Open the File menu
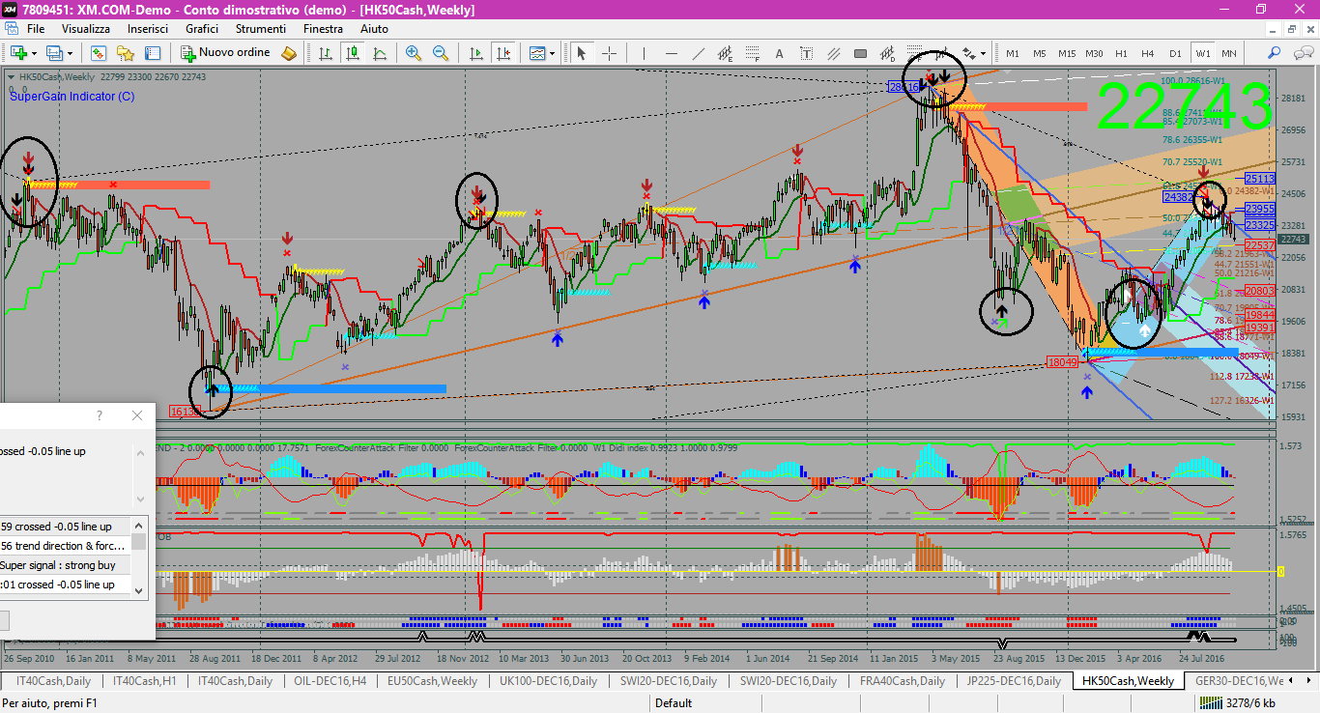 tap(36, 29)
